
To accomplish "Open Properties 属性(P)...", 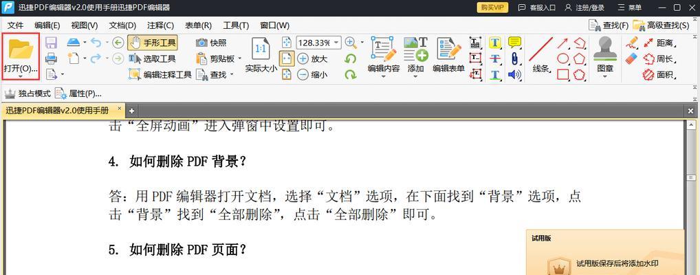I will point(78,93).
